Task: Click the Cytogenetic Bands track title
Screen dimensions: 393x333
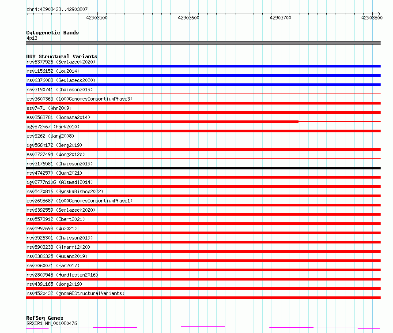Action: click(53, 33)
